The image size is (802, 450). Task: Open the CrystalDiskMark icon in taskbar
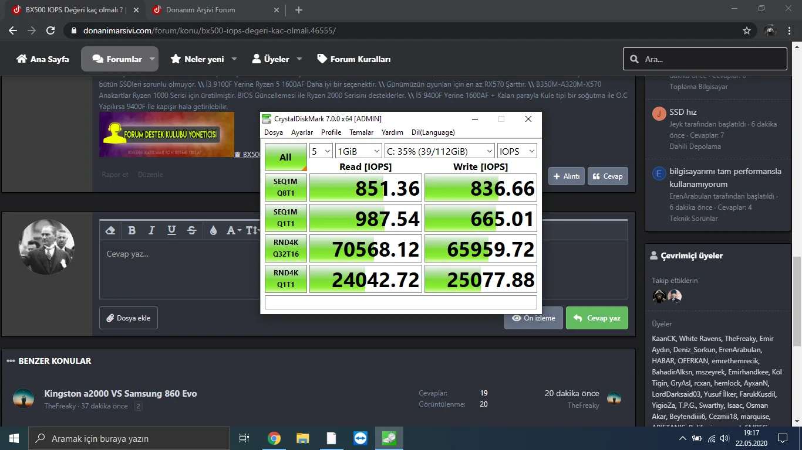(389, 438)
